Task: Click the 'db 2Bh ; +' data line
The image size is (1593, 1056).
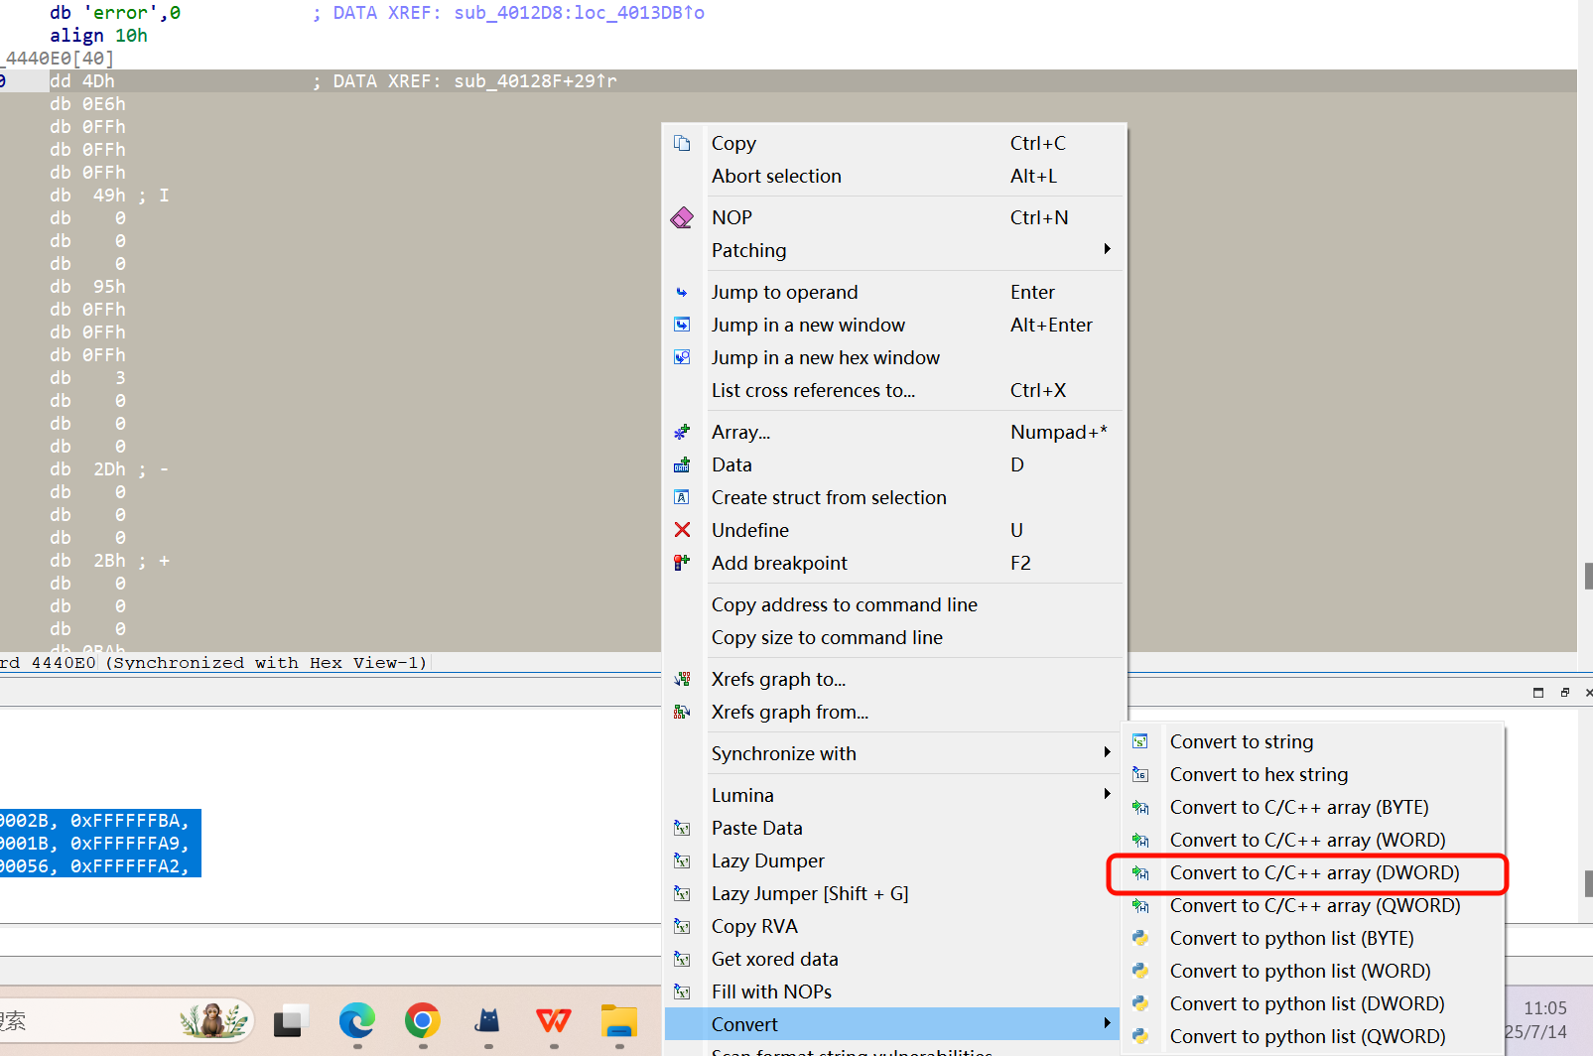Action: (x=109, y=561)
